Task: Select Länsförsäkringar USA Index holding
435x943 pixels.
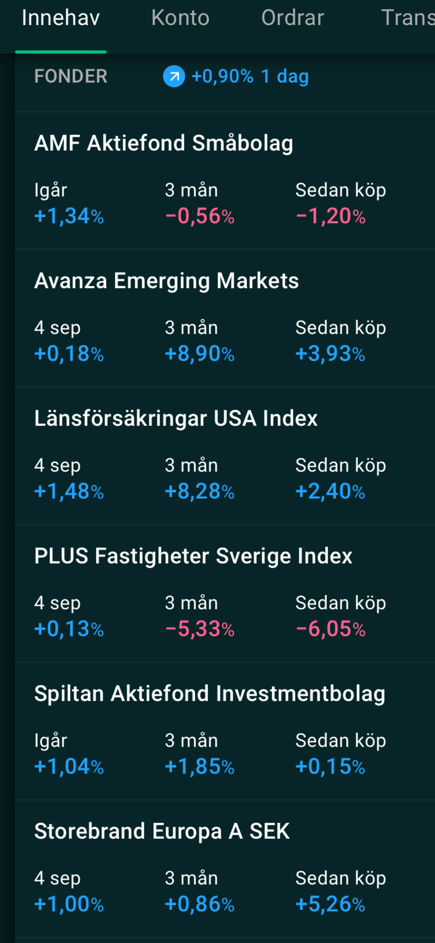Action: pos(176,418)
